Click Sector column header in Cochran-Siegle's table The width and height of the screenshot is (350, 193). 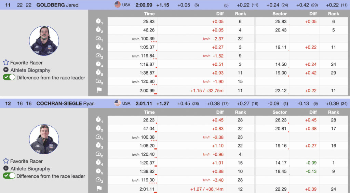[279, 112]
